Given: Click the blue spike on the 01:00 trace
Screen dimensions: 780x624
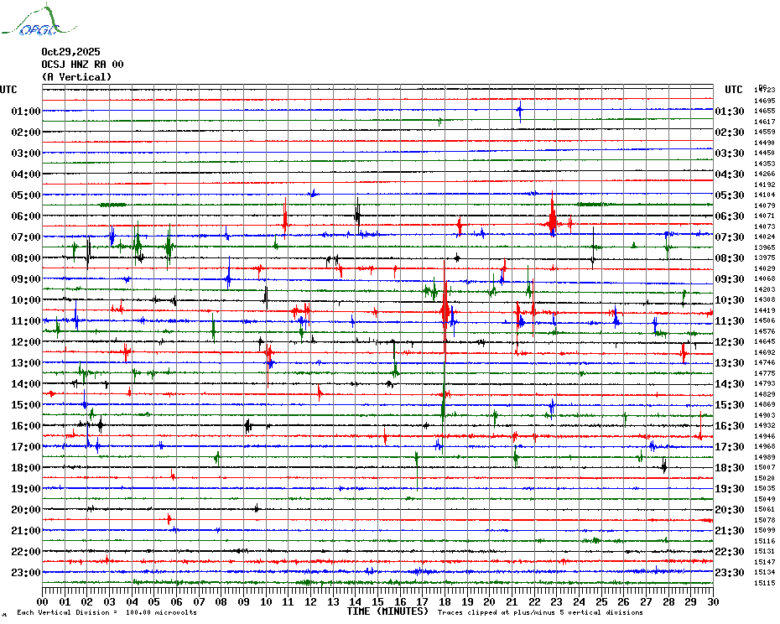Looking at the screenshot, I should pos(520,111).
